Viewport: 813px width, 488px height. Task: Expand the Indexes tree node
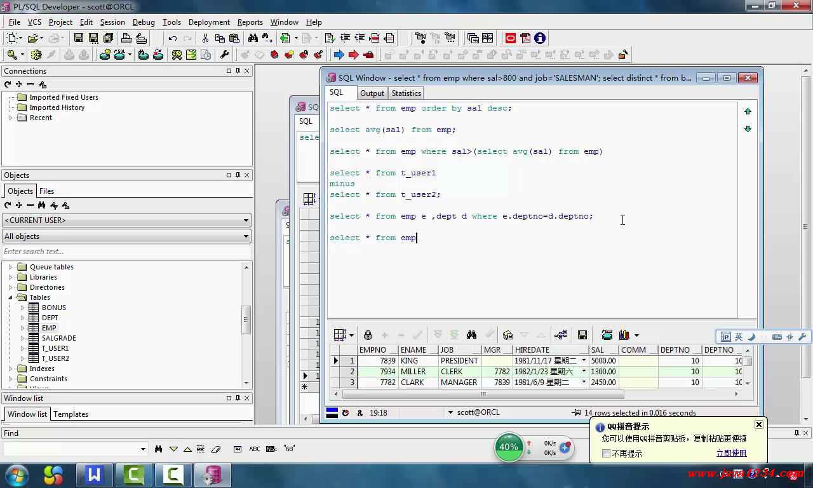click(11, 369)
